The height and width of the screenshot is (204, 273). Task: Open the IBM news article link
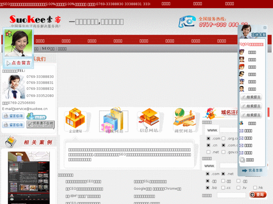point(83,196)
